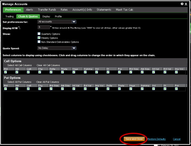Enable Quarterly Options checkbox
The image size is (191, 146).
point(39,34)
